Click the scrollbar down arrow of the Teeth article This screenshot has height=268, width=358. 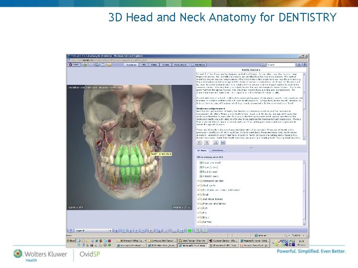click(x=304, y=138)
